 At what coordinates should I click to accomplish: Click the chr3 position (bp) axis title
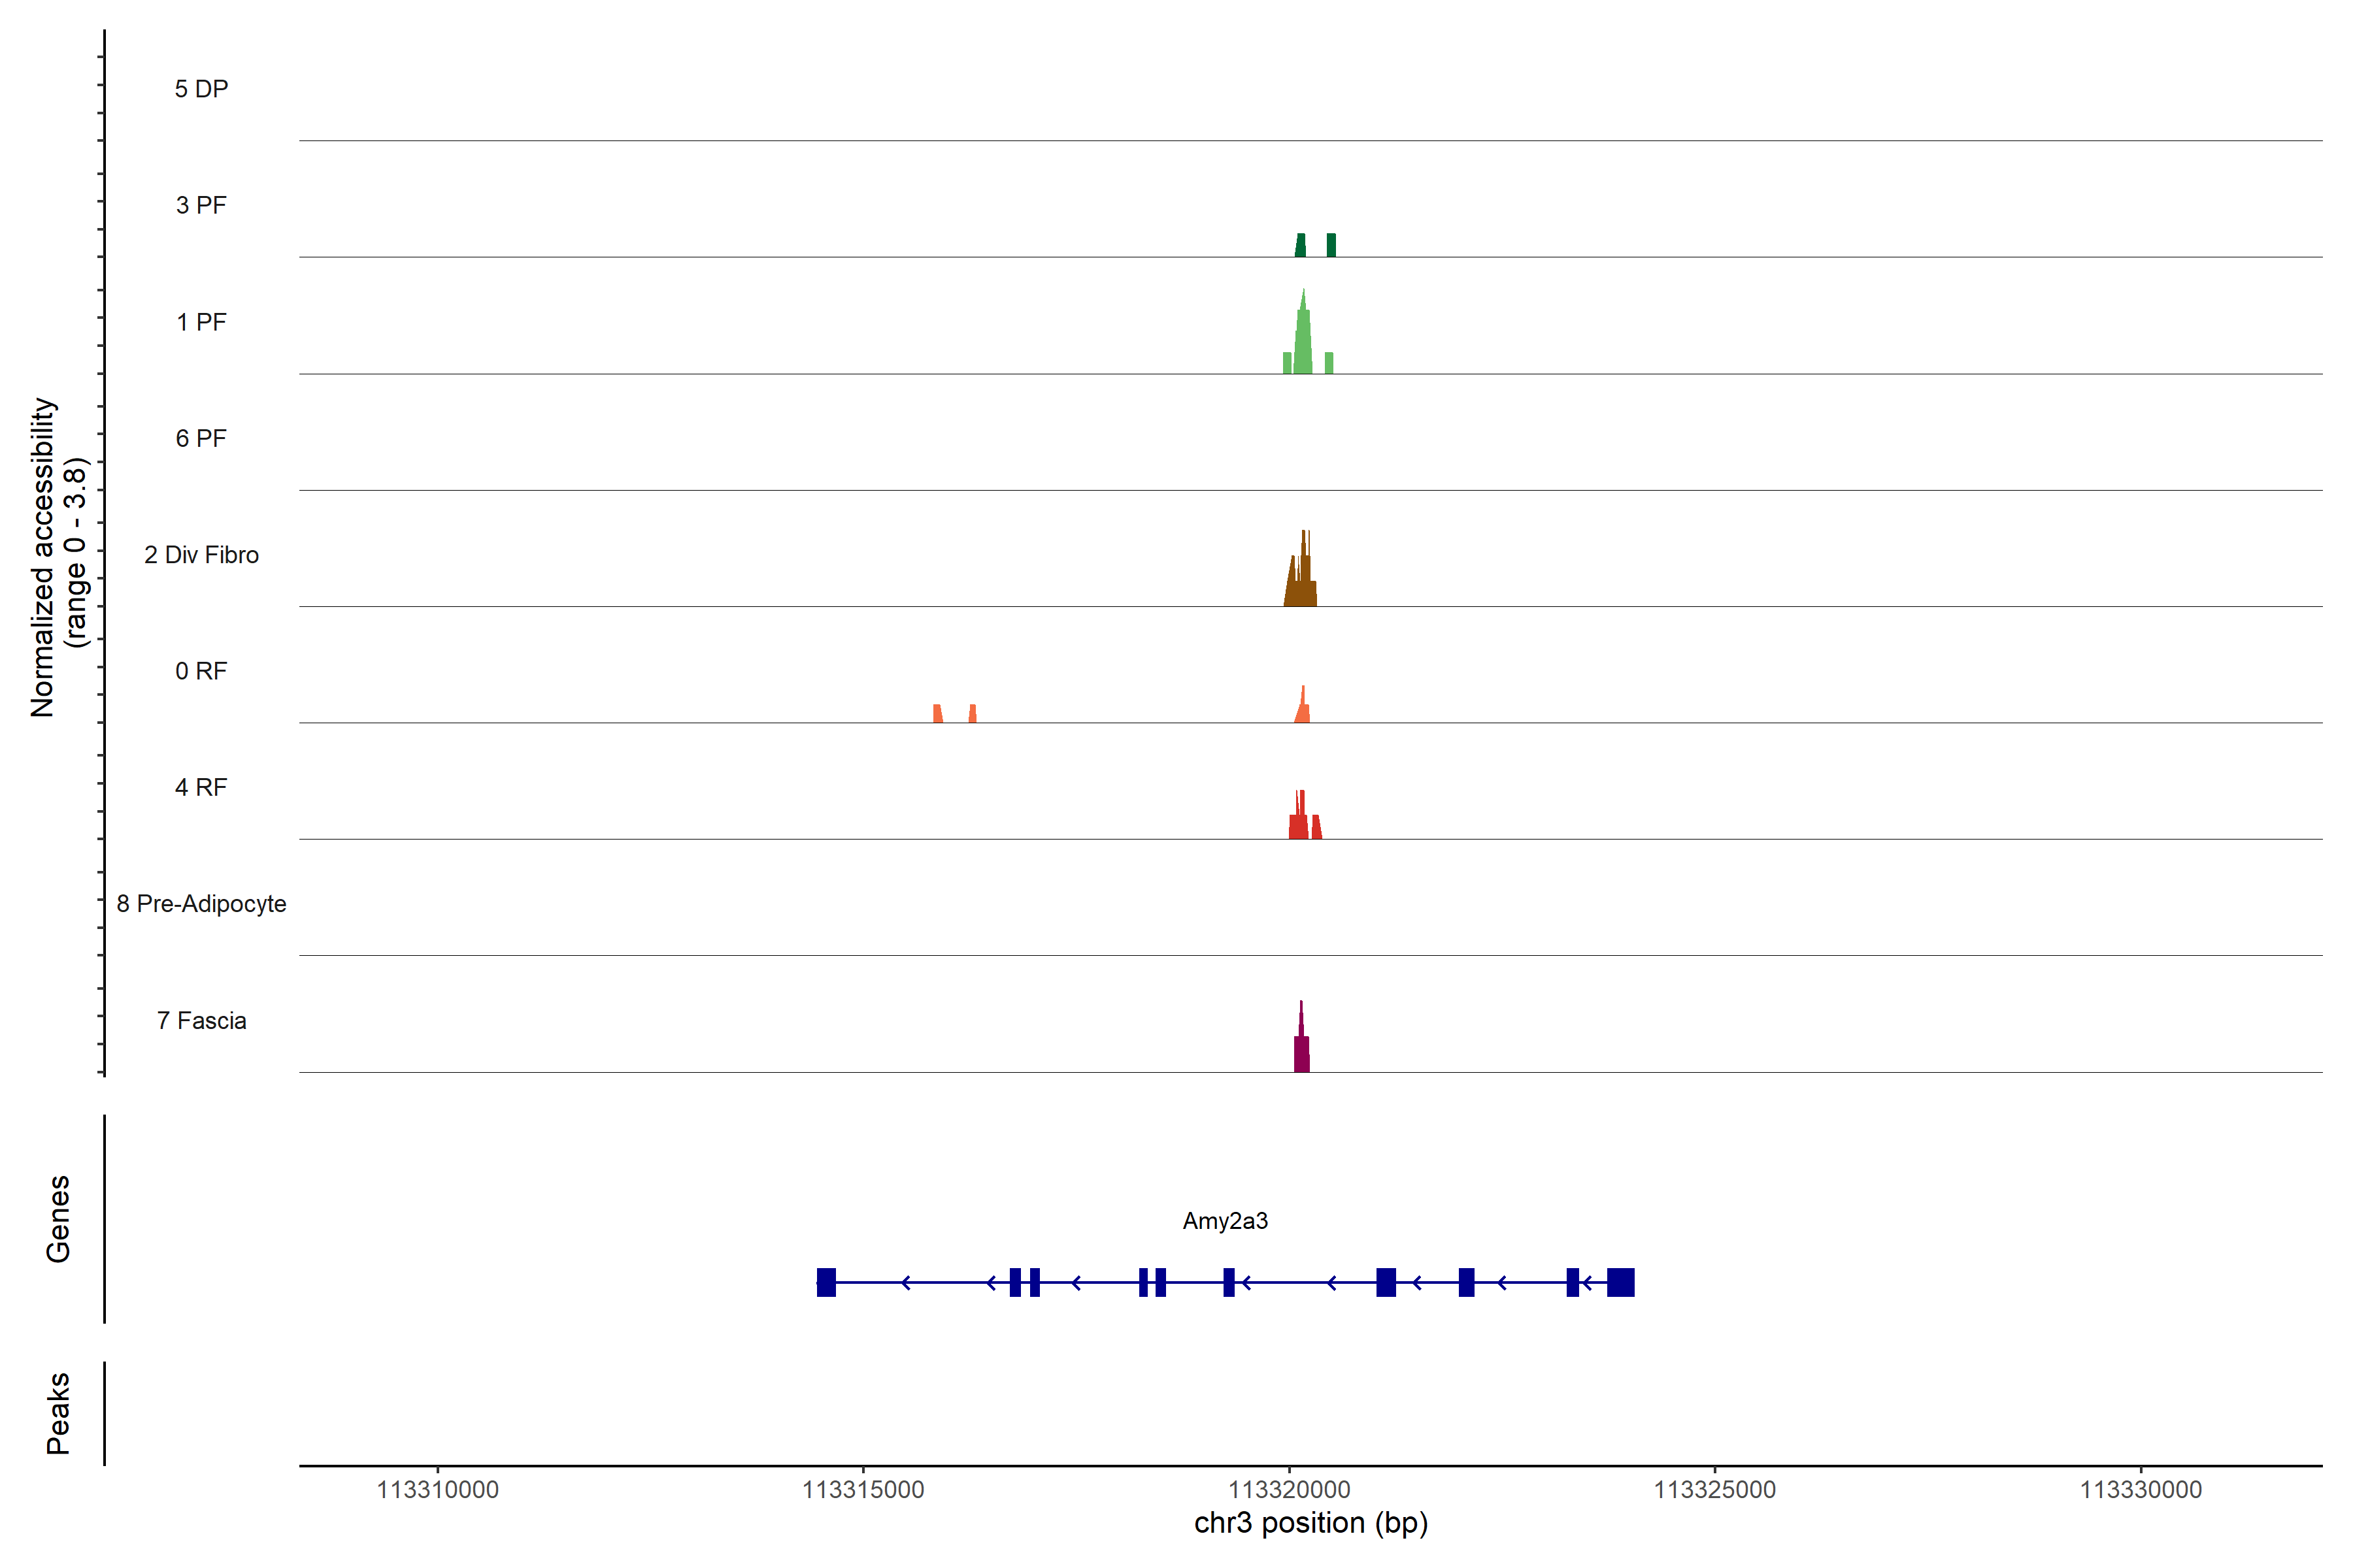coord(1310,1523)
